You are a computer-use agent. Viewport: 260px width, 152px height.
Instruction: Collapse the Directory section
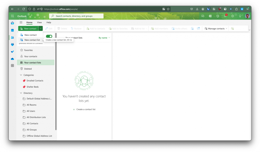click(x=21, y=93)
